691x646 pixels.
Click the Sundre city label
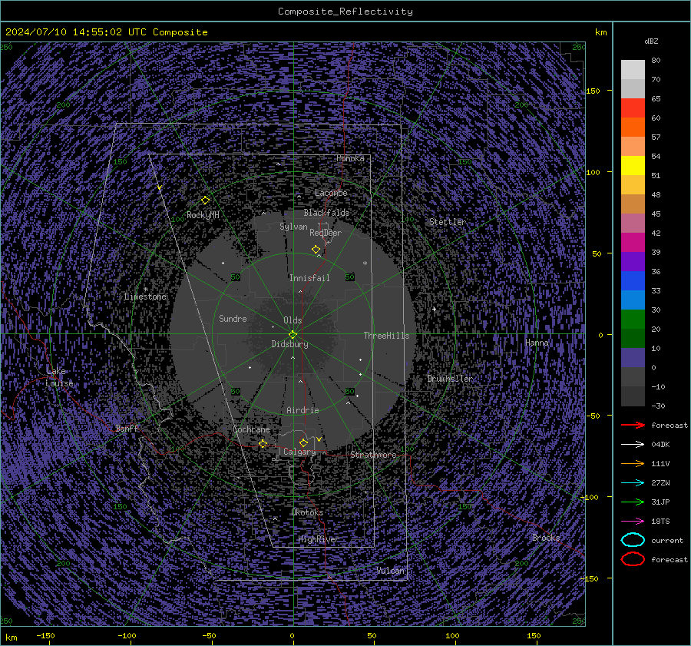tap(233, 319)
